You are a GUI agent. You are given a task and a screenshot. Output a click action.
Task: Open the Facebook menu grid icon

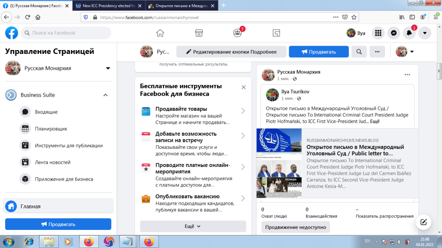pos(378,33)
